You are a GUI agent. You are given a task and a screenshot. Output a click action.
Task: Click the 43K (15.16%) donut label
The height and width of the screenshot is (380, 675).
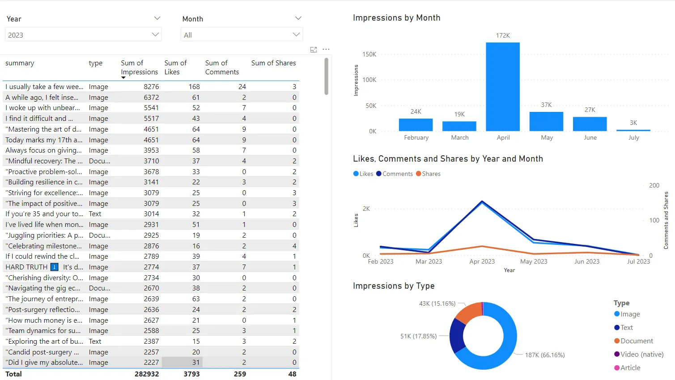[437, 303]
